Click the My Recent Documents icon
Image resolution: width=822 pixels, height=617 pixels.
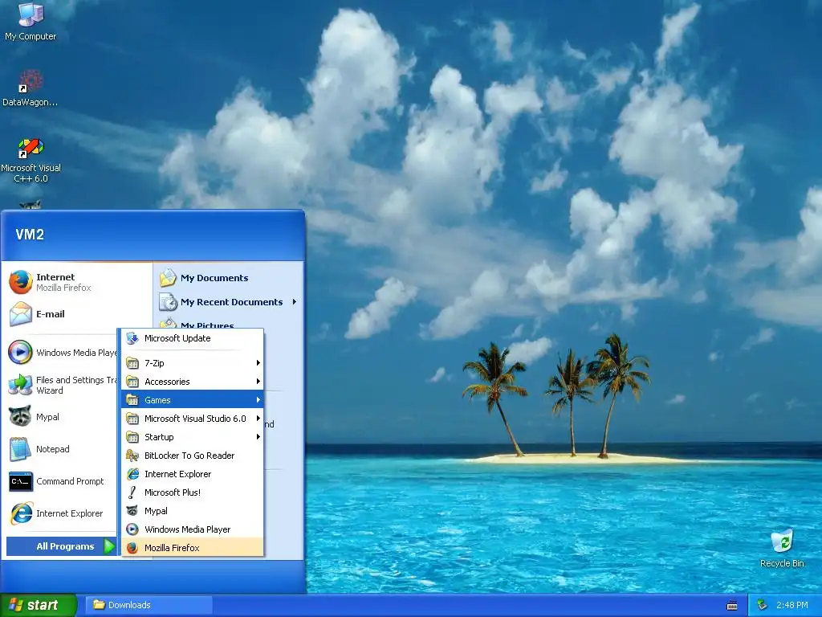(168, 302)
